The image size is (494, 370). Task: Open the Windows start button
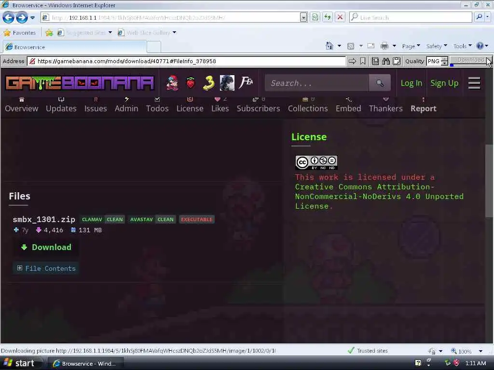tap(20, 363)
